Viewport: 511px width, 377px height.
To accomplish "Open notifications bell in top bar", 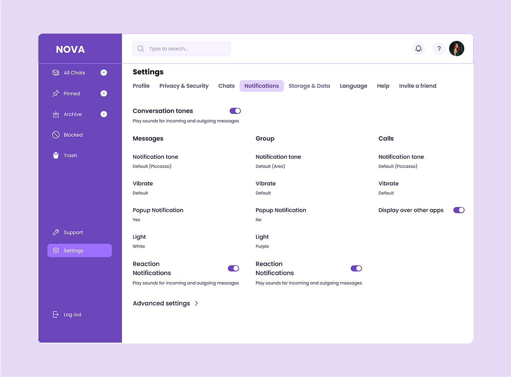I will [x=419, y=48].
